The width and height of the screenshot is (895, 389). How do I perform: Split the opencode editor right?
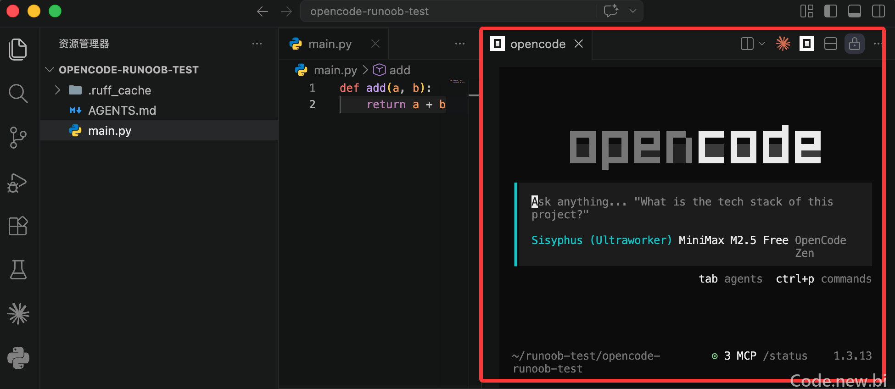(747, 44)
